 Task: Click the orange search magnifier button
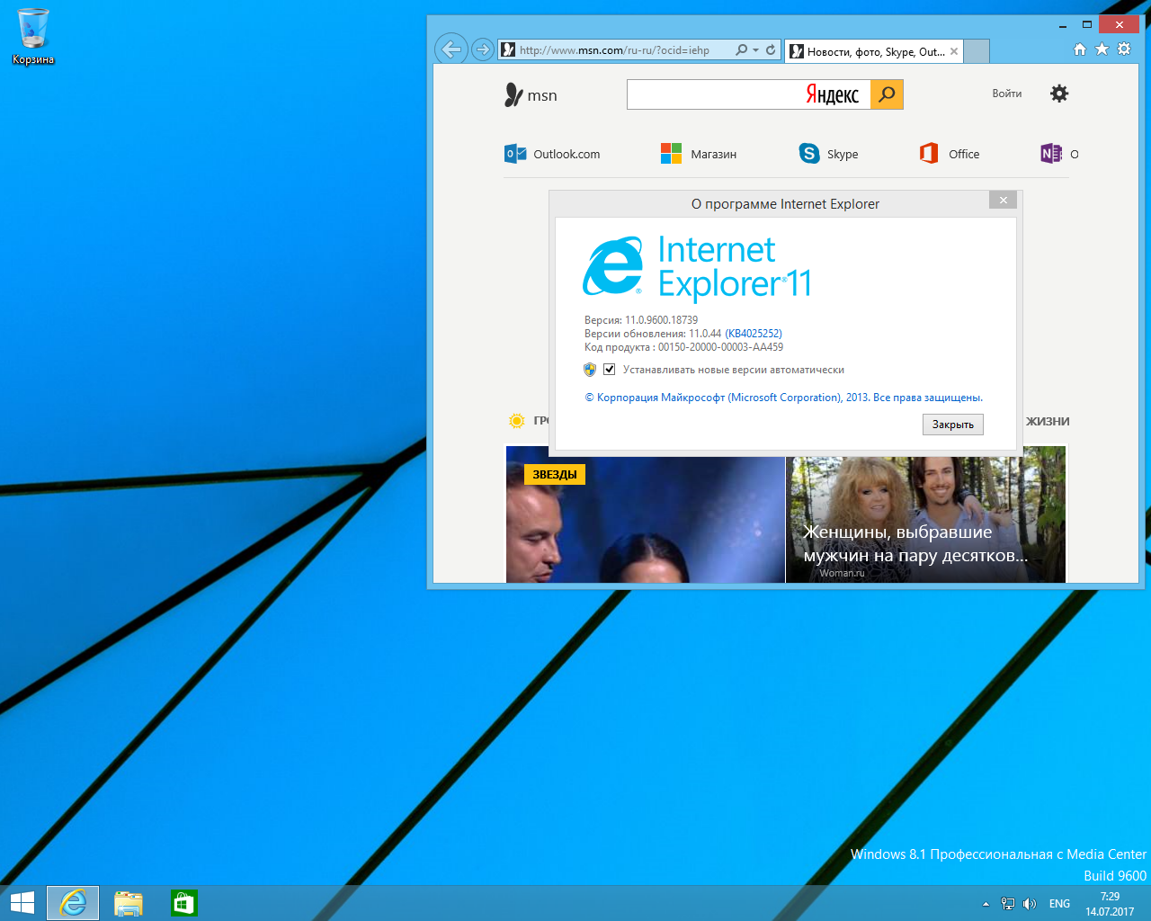coord(887,94)
